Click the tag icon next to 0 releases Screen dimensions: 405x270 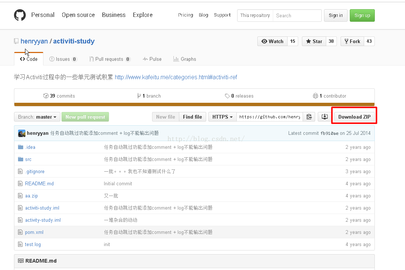point(227,96)
